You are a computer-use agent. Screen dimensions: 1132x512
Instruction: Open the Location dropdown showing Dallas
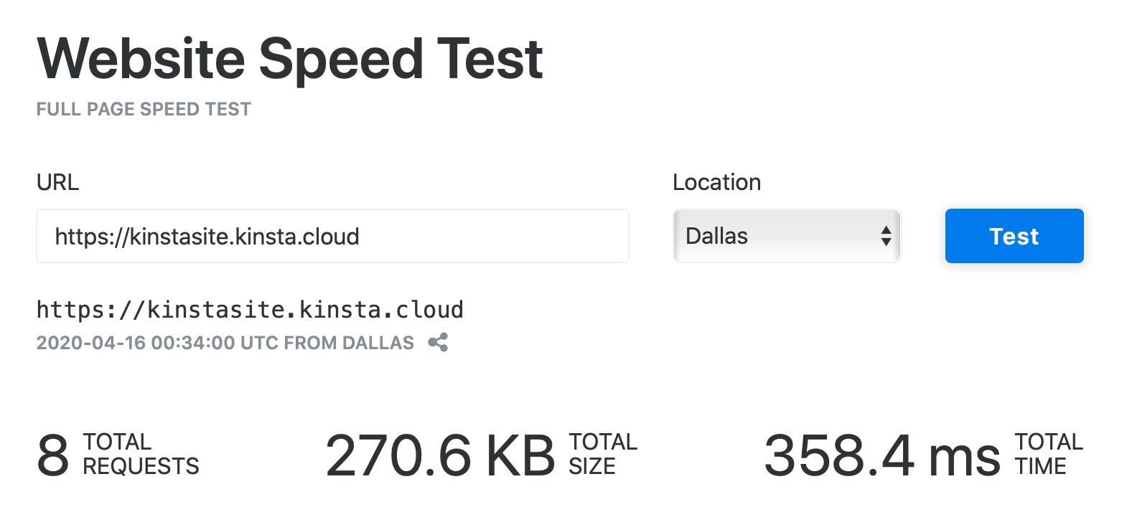click(787, 236)
